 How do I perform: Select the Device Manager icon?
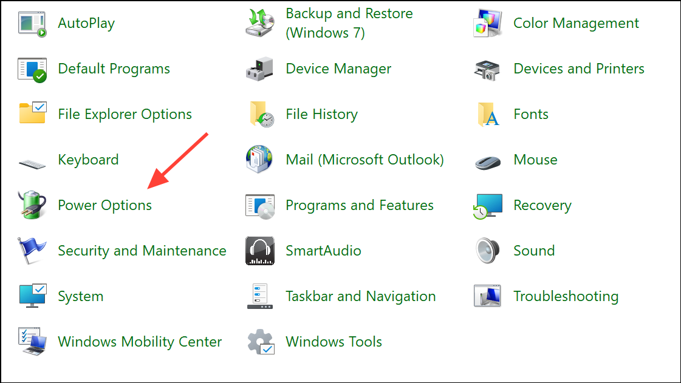(259, 69)
